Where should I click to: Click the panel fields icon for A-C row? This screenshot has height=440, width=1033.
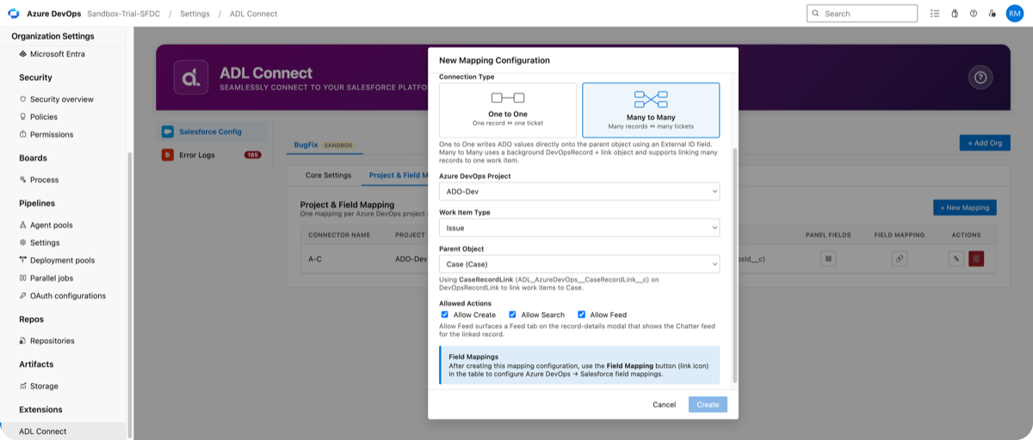[x=828, y=258]
